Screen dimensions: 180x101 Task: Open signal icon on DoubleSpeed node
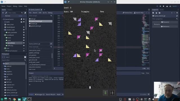[24, 27]
